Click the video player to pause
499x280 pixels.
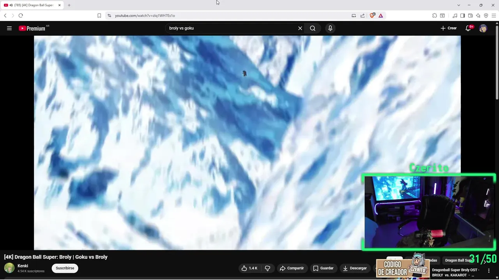point(247,143)
